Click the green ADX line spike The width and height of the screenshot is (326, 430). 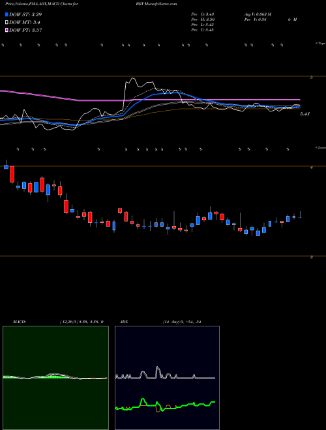tap(143, 400)
